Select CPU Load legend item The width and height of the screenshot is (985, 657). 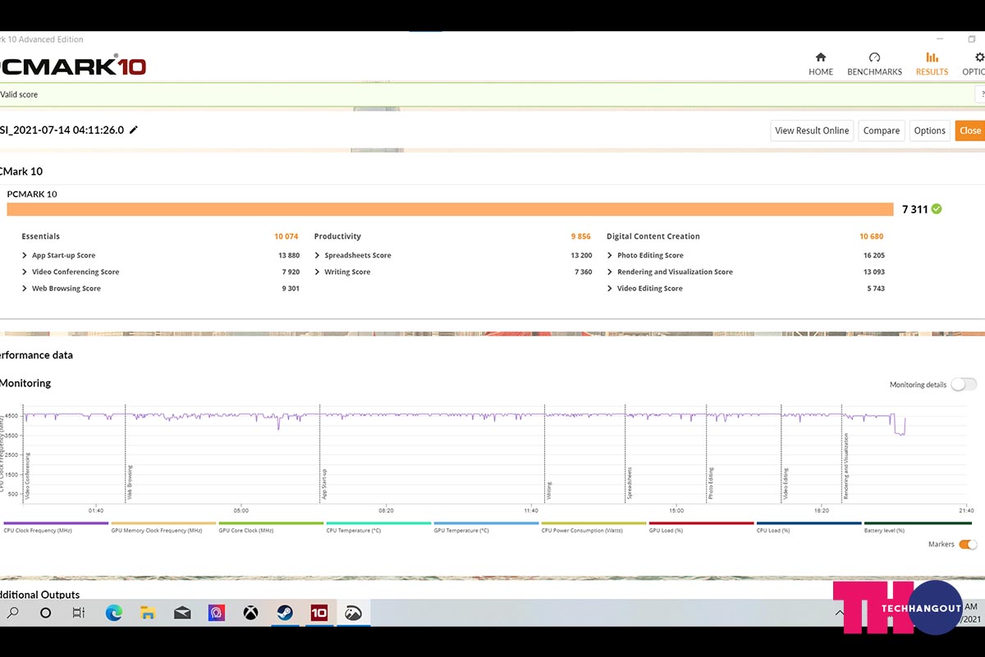[x=809, y=527]
